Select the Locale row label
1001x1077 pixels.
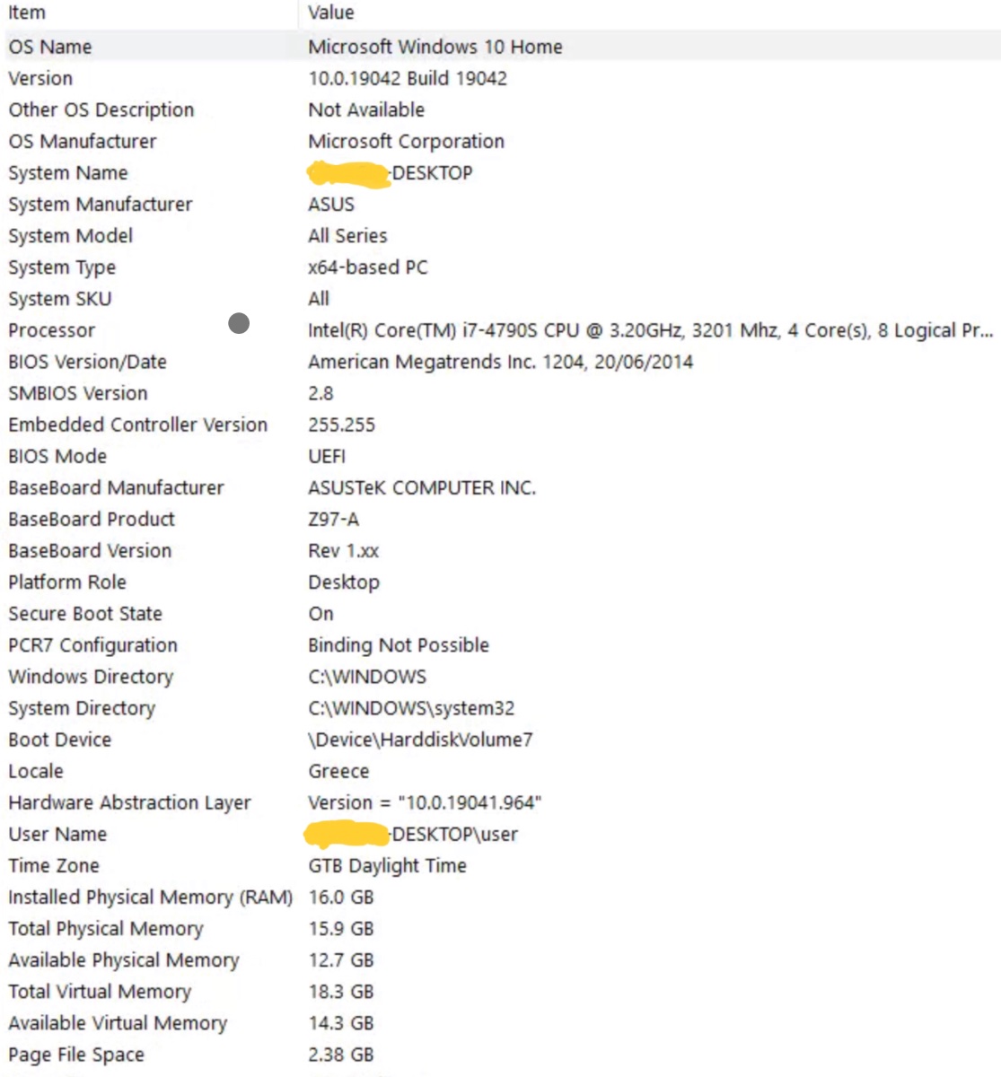36,771
